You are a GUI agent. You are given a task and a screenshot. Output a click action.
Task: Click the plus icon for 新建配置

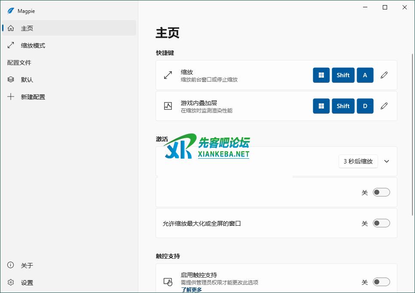(x=11, y=97)
